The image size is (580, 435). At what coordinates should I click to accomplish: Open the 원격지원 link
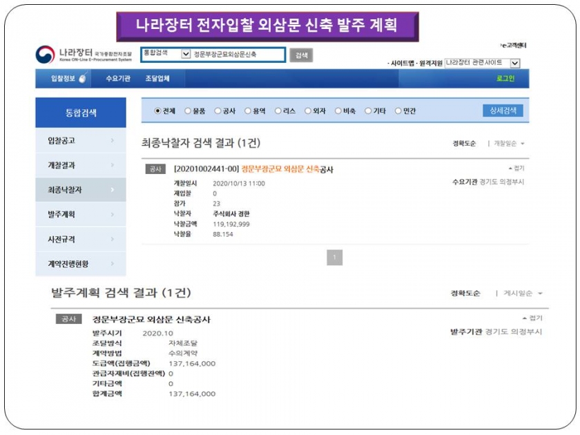click(431, 64)
